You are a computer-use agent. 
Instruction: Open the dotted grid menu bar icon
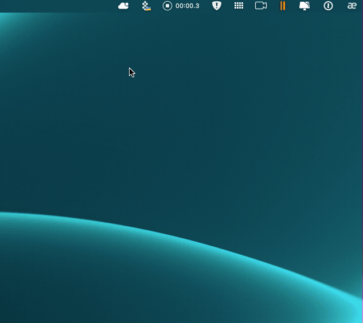[239, 6]
